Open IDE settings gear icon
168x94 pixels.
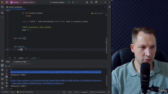(96, 2)
